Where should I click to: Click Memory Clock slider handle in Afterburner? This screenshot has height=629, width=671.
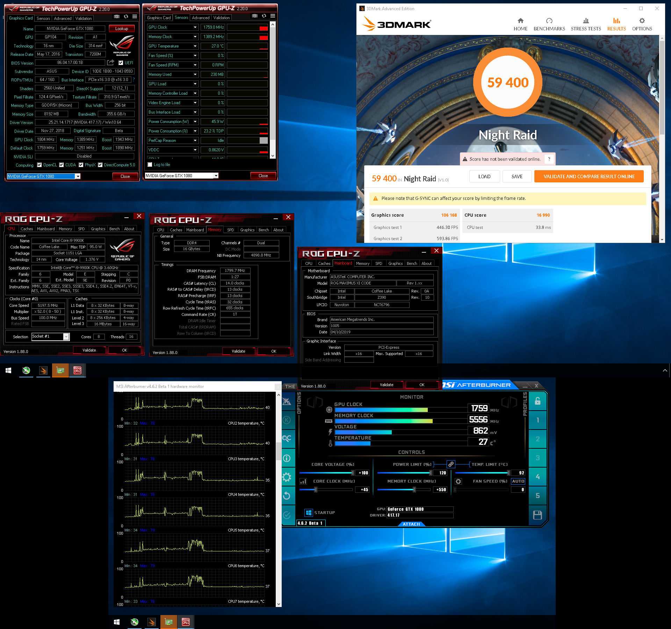[x=414, y=490]
